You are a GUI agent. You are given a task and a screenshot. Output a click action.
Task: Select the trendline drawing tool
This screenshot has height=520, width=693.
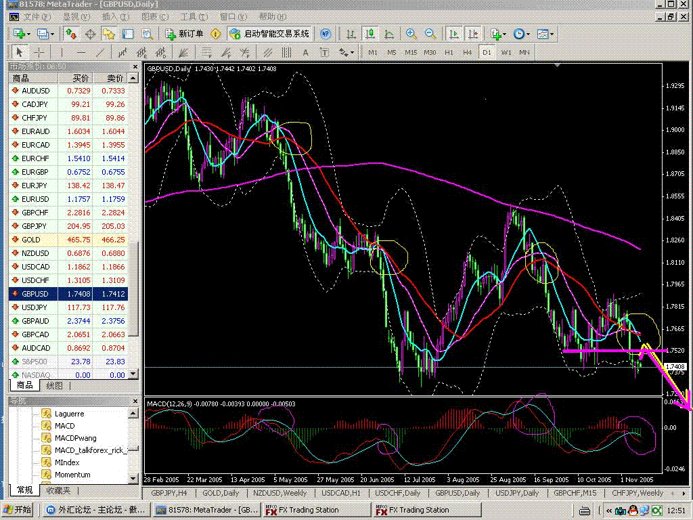[101, 52]
